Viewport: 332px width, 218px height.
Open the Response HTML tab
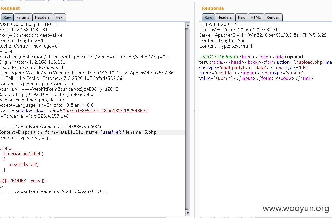pos(256,17)
